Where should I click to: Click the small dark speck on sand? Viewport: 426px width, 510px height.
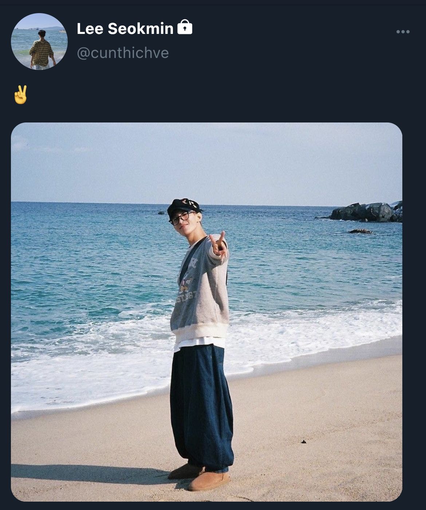303,441
